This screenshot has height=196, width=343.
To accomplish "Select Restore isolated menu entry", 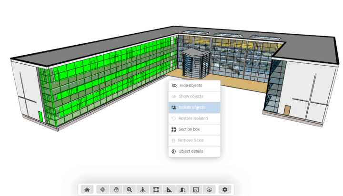I will tap(193, 118).
